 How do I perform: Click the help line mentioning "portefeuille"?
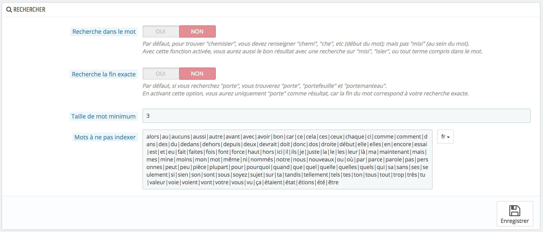pyautogui.click(x=264, y=86)
